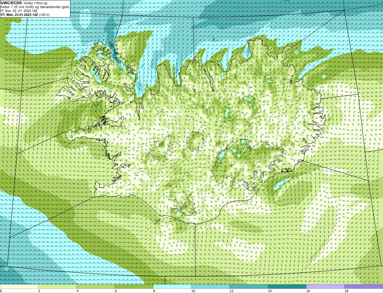Click the olive green 6–8 legend swatch
Screen dimensions: 383x293
pyautogui.click(x=134, y=287)
